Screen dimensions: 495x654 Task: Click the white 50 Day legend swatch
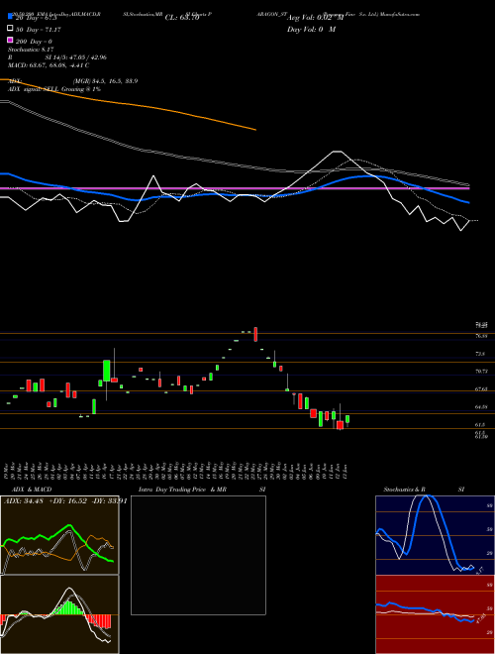10,29
